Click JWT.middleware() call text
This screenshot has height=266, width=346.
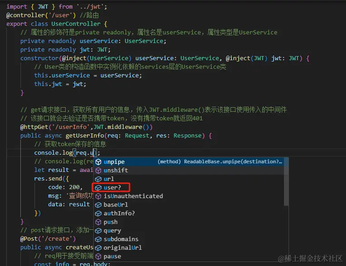121,127
